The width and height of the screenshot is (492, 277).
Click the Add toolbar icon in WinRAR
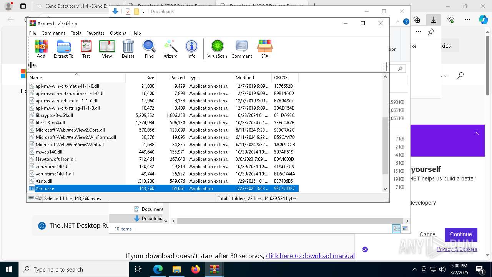(x=41, y=49)
